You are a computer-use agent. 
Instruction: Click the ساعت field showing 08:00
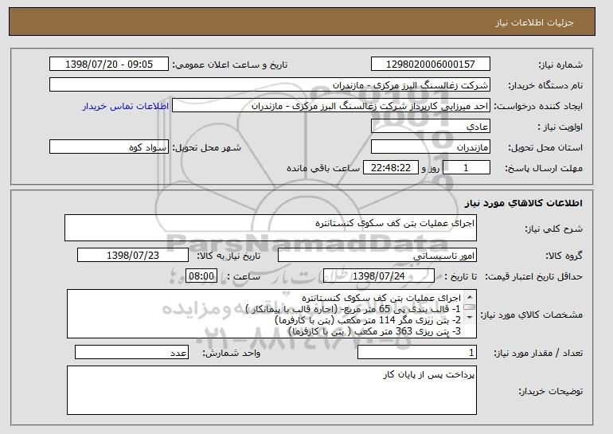[x=201, y=276]
